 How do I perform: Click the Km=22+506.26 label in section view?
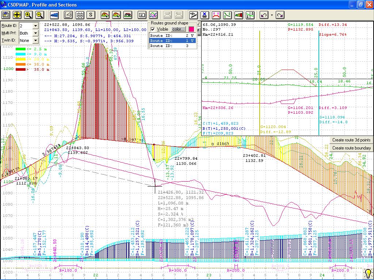(218, 108)
